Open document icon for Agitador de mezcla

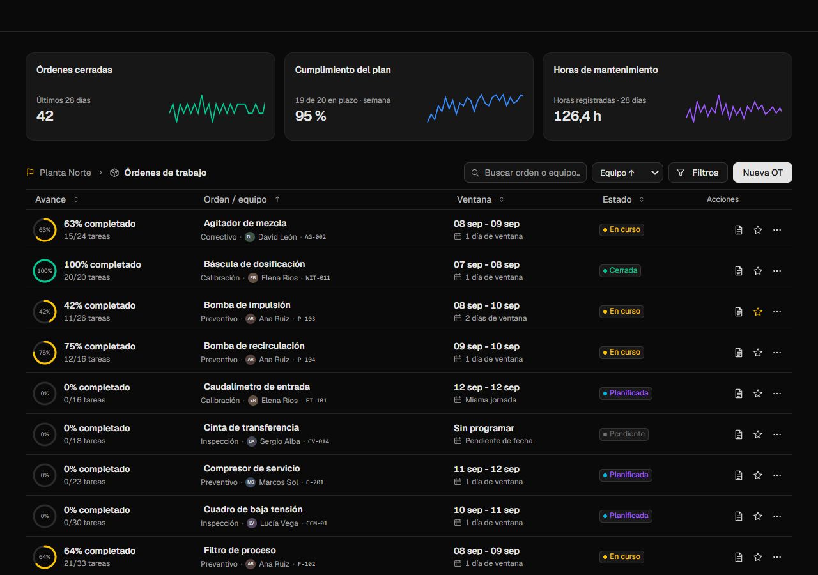(x=739, y=230)
